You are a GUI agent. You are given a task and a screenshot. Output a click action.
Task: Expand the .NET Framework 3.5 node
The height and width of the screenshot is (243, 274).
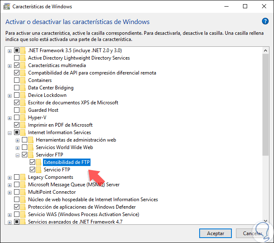pos(10,51)
